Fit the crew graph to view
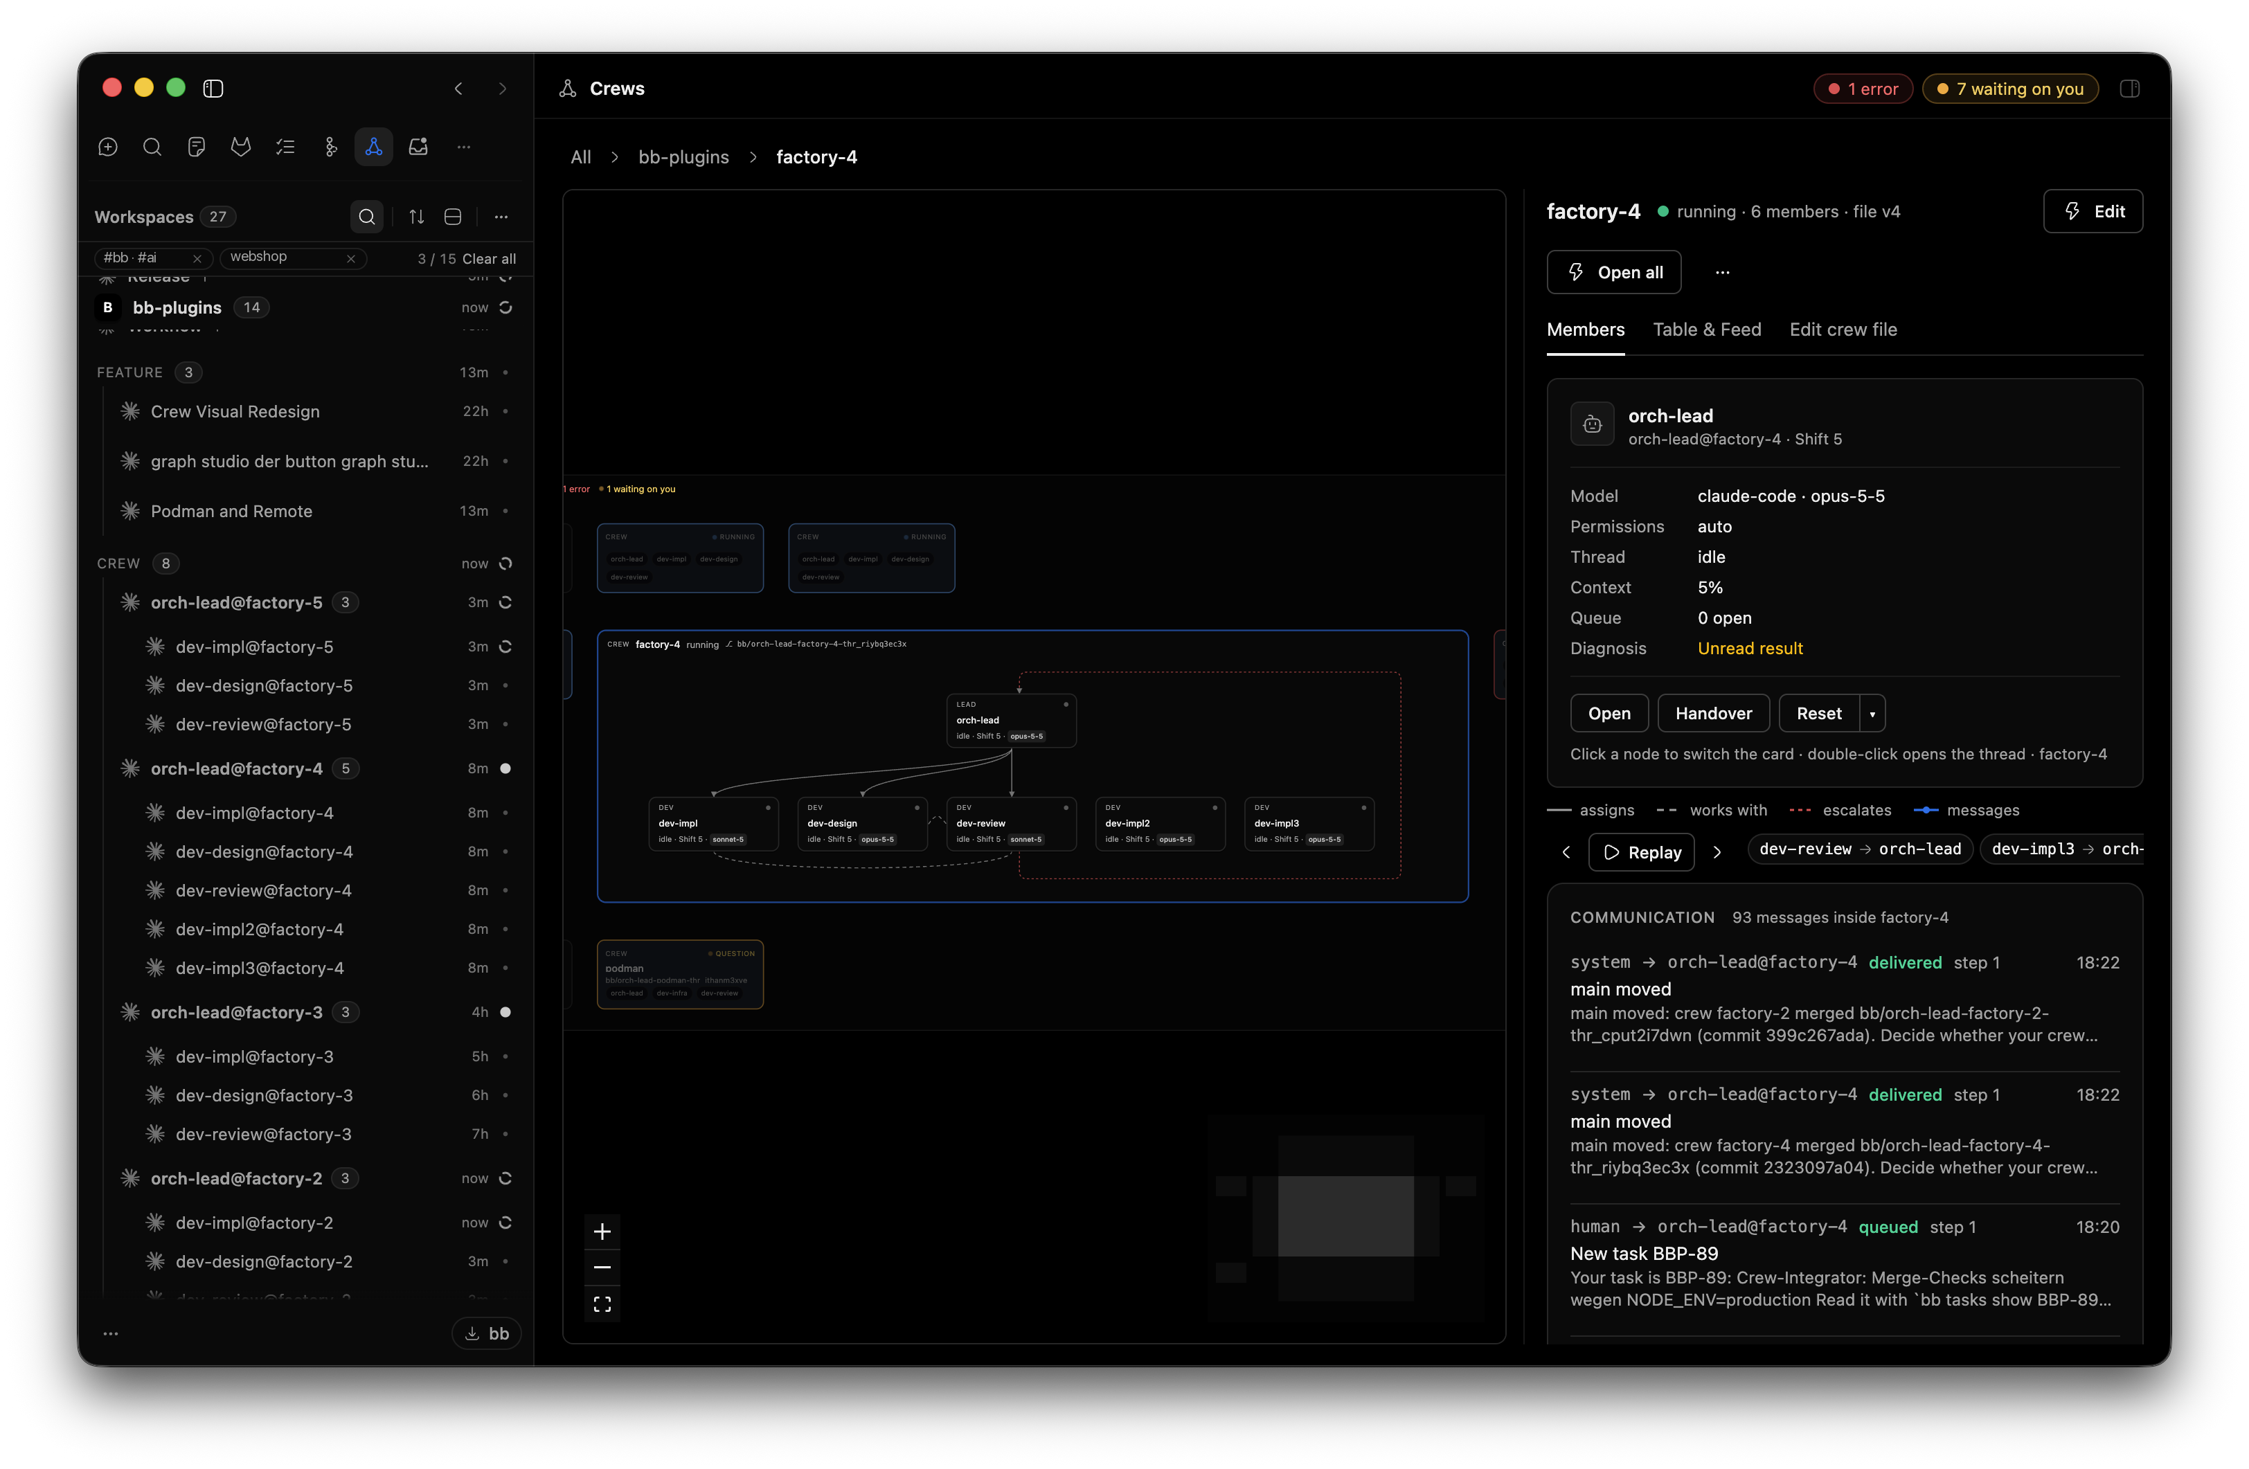 (x=602, y=1305)
